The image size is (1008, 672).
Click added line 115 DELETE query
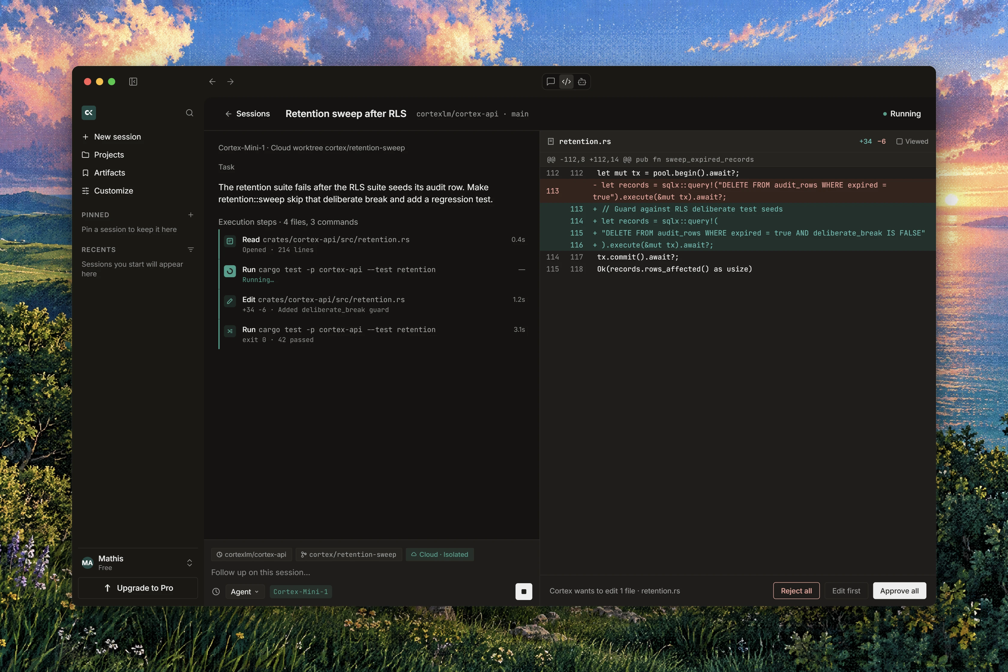tap(737, 233)
